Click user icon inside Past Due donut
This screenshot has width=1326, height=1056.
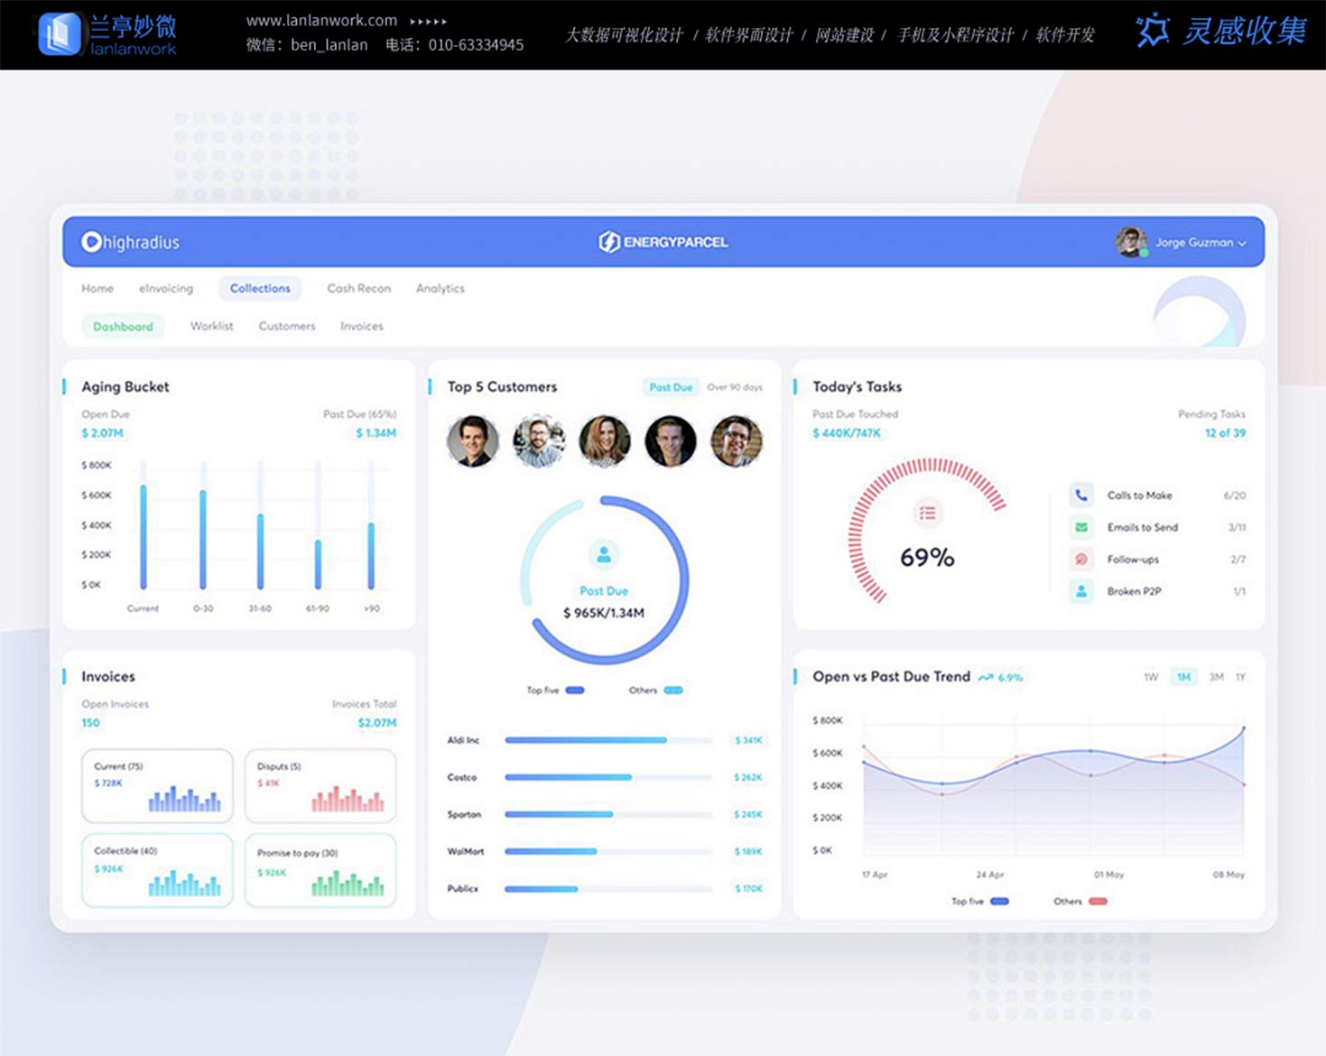pos(604,553)
